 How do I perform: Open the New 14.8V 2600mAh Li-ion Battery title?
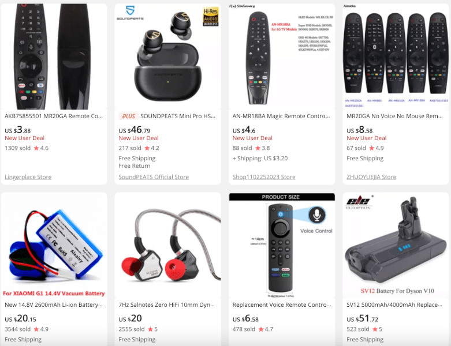pyautogui.click(x=54, y=304)
